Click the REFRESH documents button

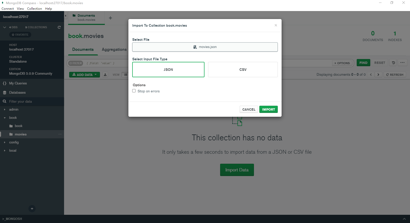[x=395, y=75]
